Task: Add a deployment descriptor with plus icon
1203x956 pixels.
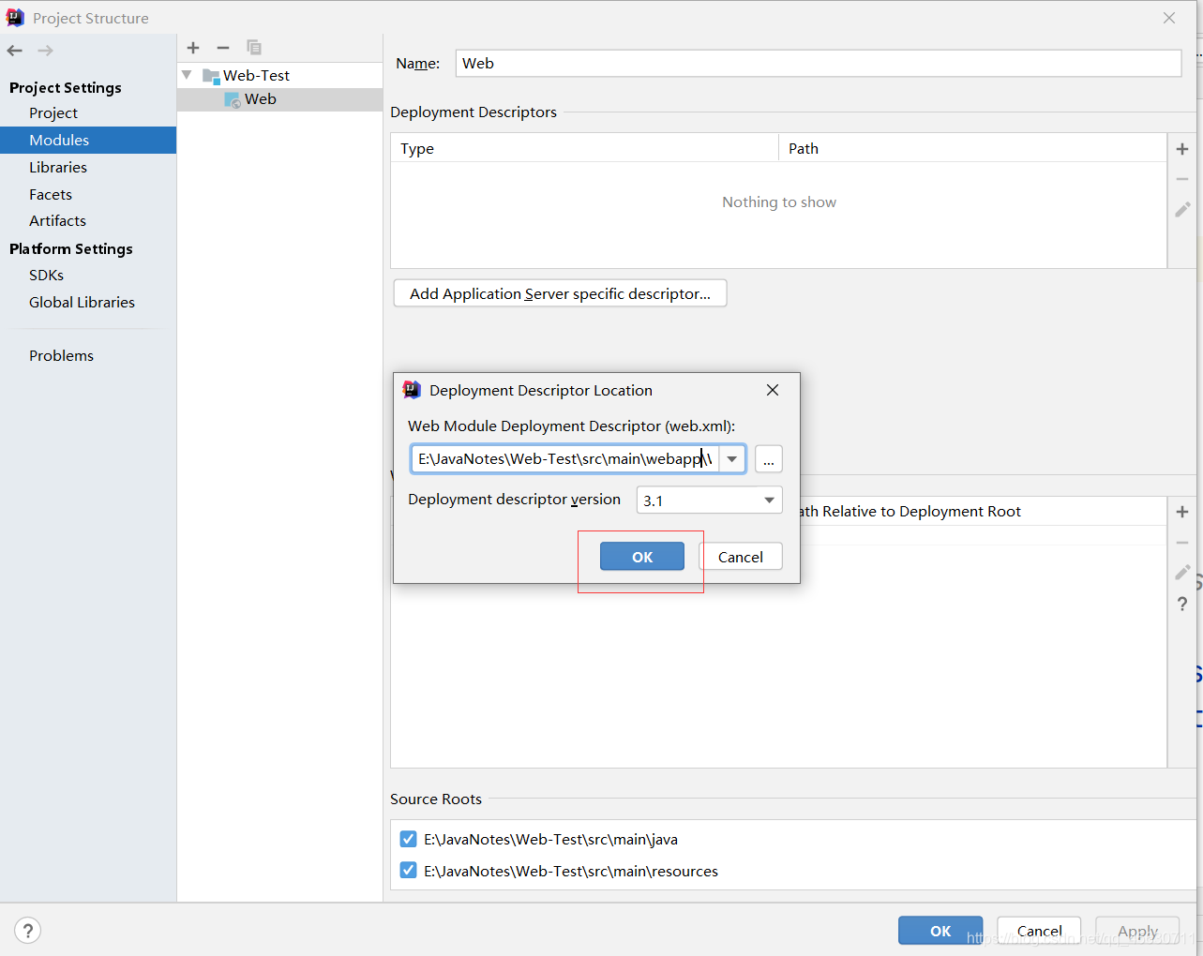Action: click(1182, 149)
